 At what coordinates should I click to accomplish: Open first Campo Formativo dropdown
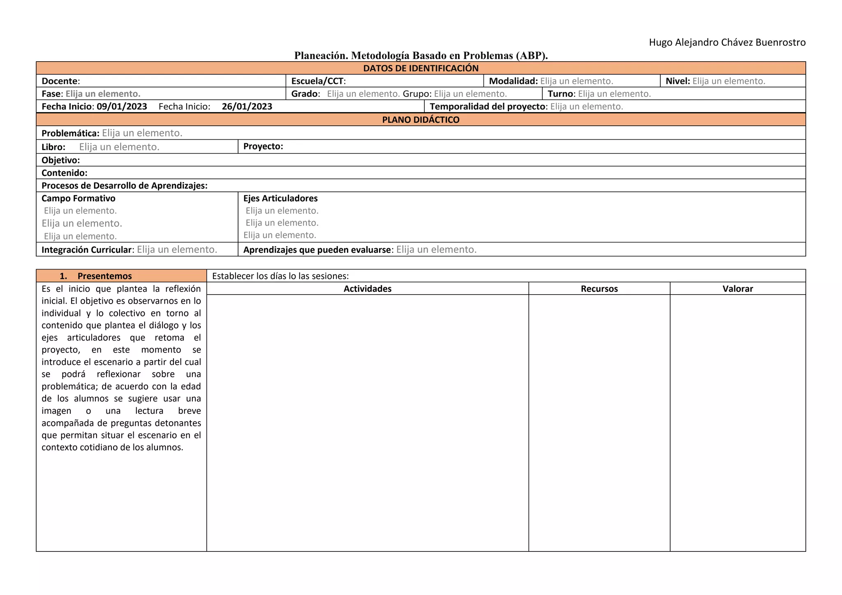pos(81,211)
